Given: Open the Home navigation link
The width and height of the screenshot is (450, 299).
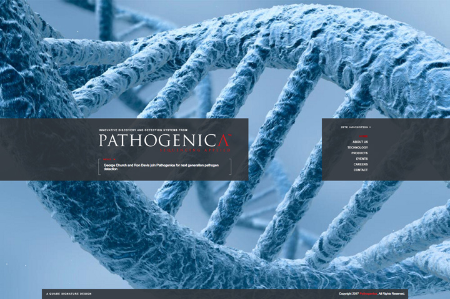Looking at the screenshot, I should [x=363, y=137].
